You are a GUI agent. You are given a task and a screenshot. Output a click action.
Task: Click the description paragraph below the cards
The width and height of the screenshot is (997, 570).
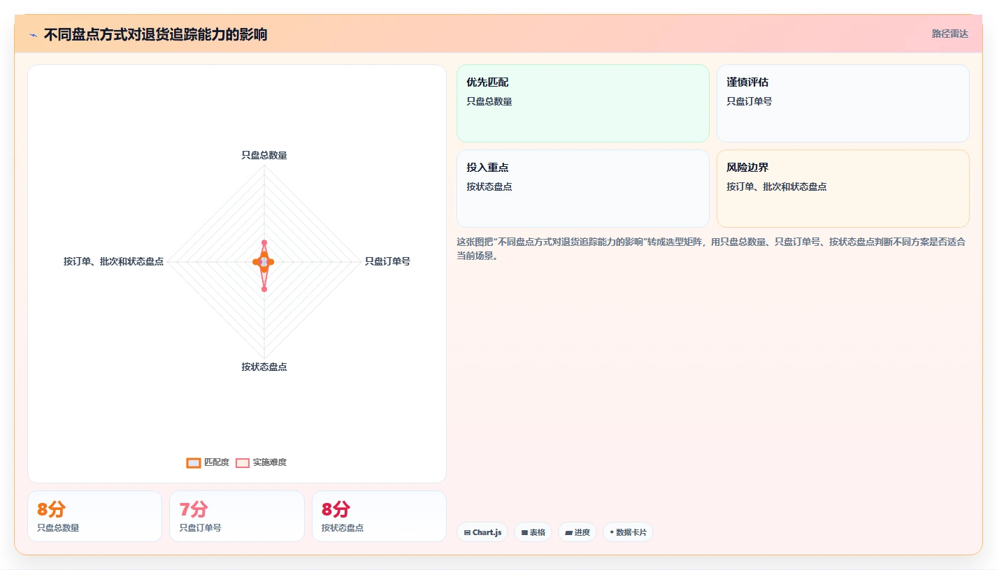[711, 249]
